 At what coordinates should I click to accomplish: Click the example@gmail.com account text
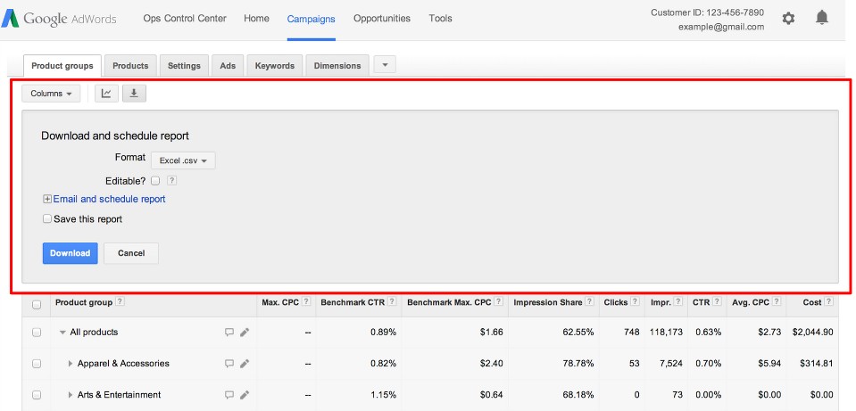[x=721, y=27]
